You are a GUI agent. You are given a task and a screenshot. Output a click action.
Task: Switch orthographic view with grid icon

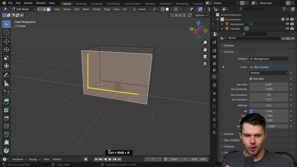205,64
